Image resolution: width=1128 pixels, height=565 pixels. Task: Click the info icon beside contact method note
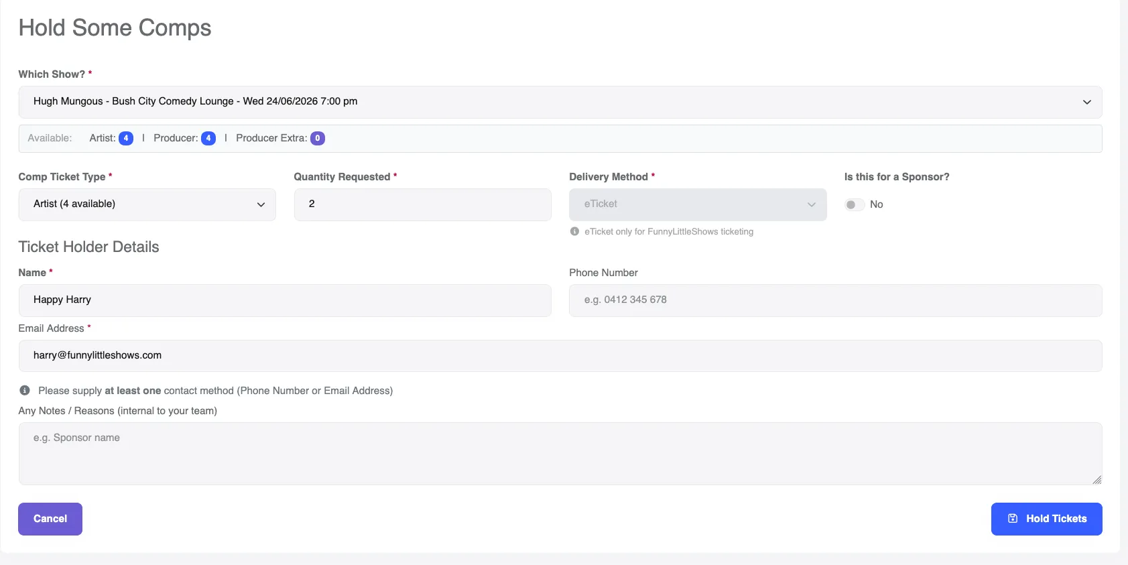pos(25,390)
